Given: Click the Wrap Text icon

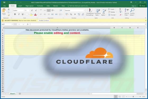Looking at the screenshot, I should pyautogui.click(x=61, y=10).
